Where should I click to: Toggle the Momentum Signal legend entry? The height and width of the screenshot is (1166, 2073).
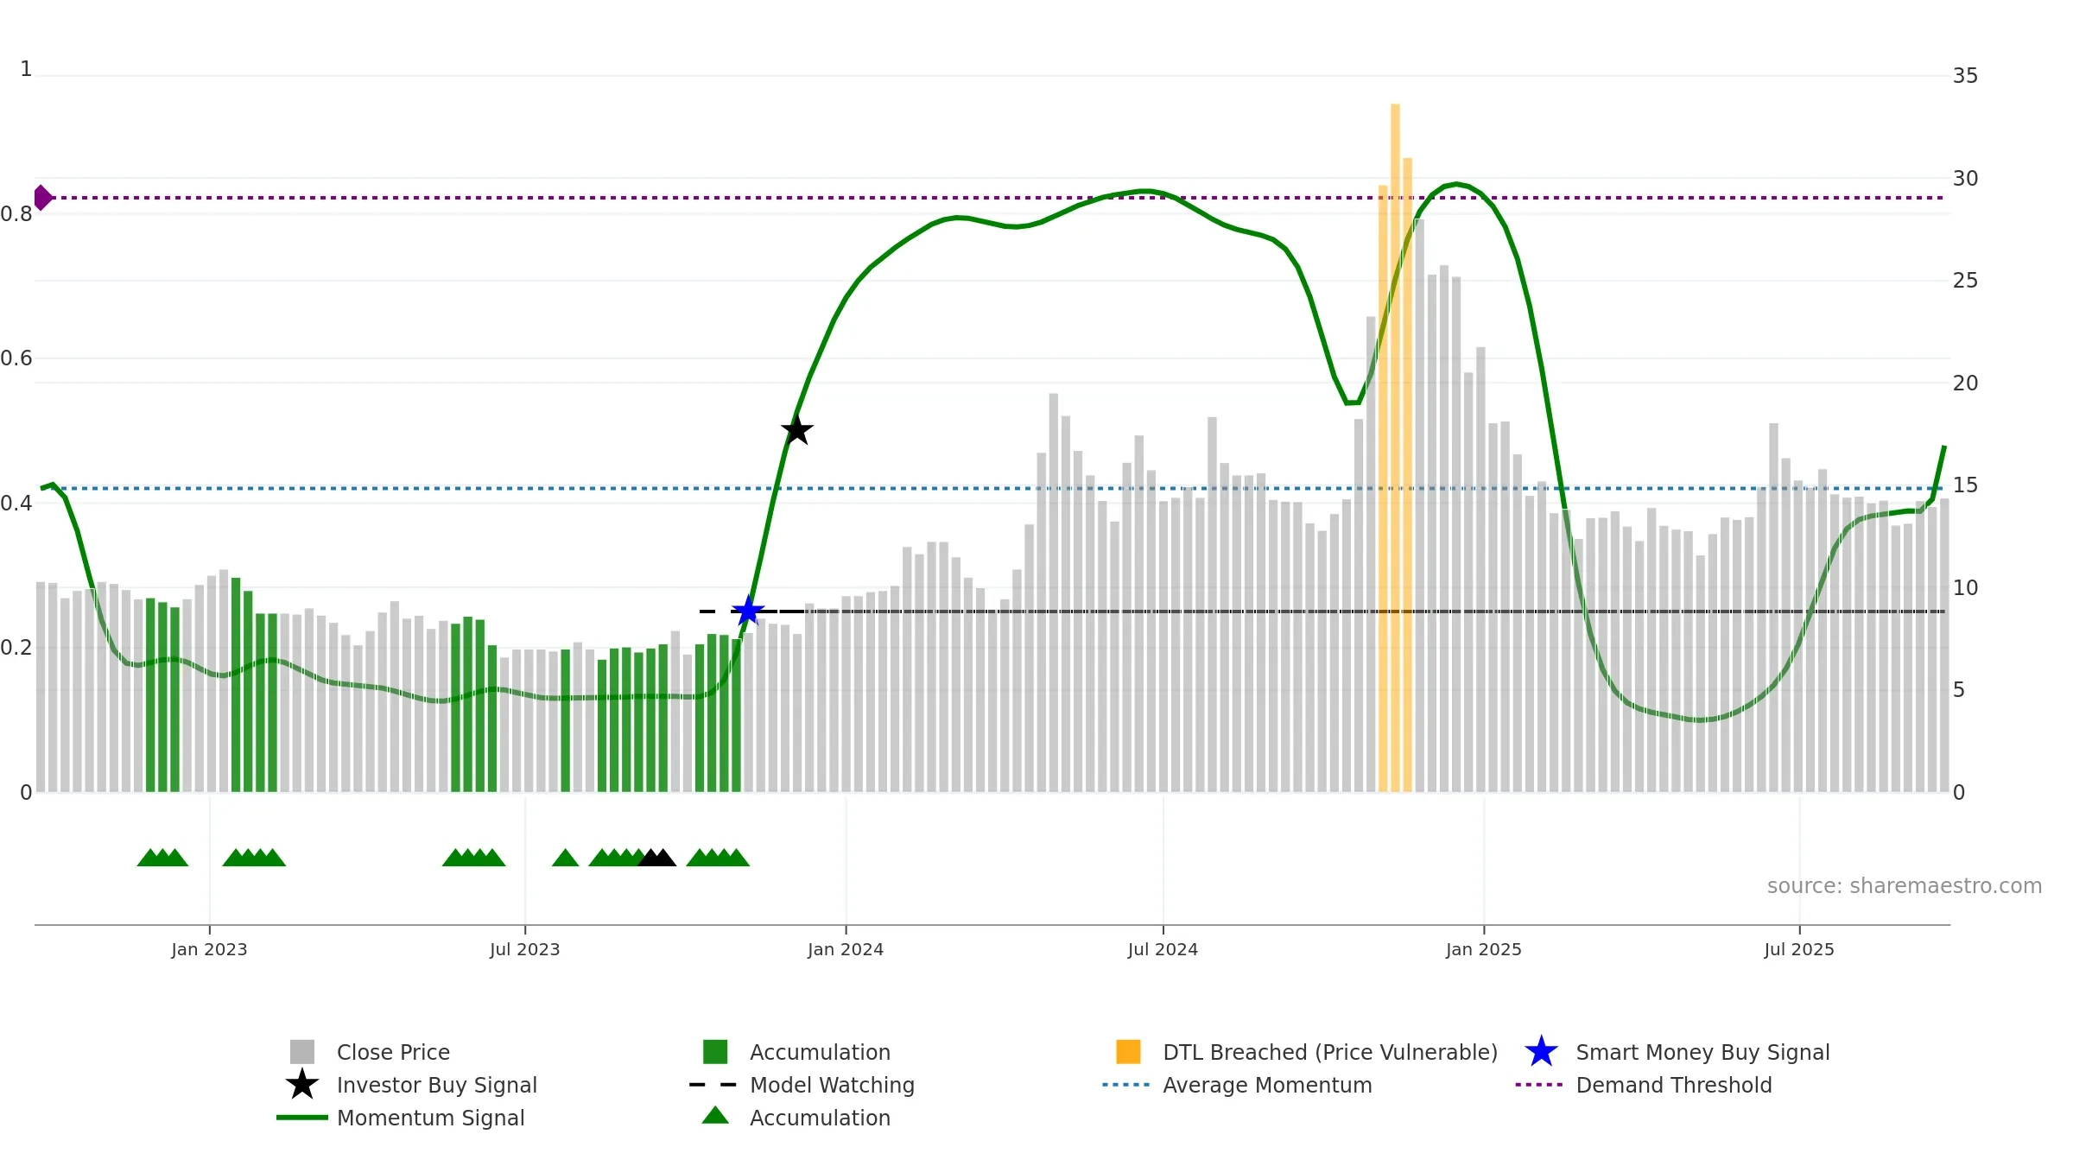430,1118
